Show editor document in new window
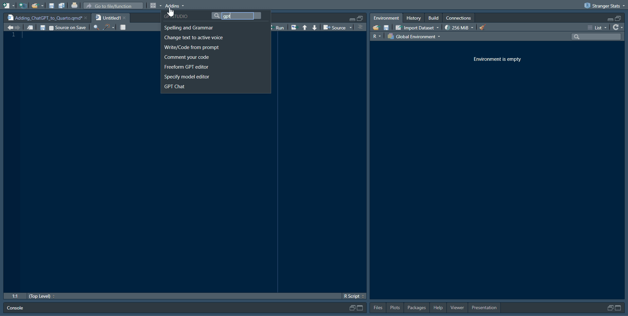Viewport: 628px width, 316px height. coord(30,27)
